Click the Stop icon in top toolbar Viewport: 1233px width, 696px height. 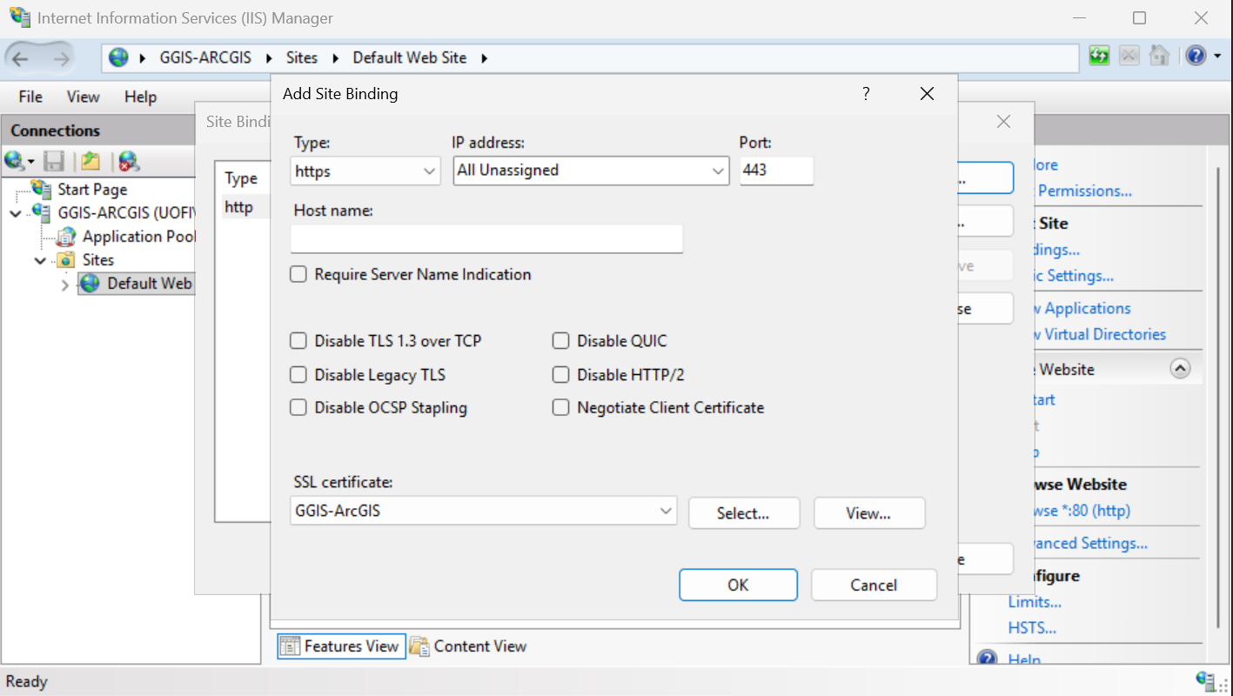click(1129, 56)
